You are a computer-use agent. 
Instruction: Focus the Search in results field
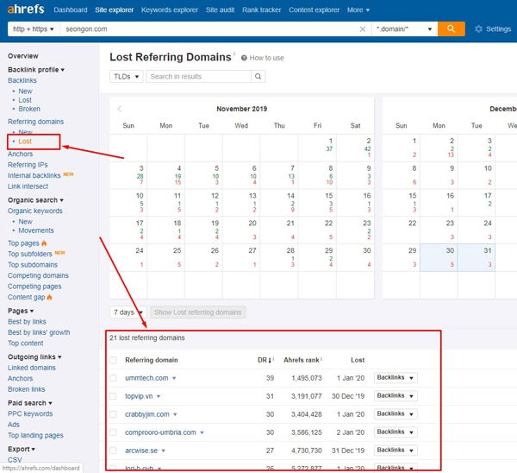tap(198, 77)
